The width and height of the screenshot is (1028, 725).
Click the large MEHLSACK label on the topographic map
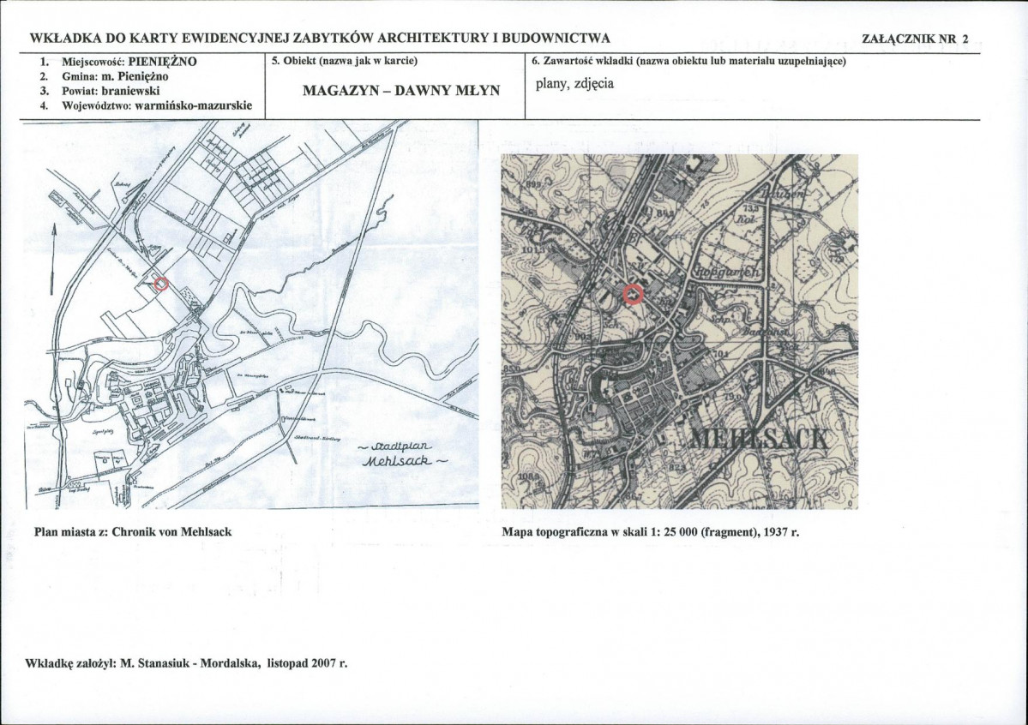click(x=759, y=440)
